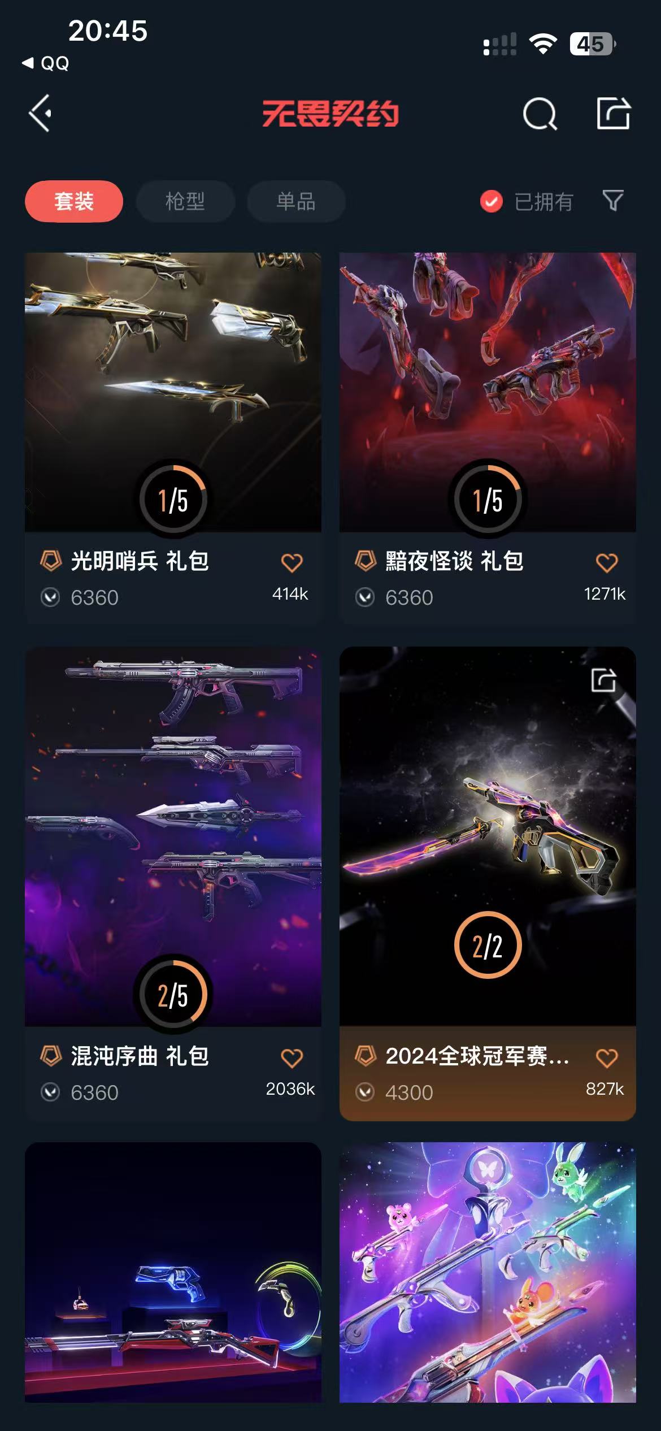Like the 2024全球冠军赛 bundle heart icon
The height and width of the screenshot is (1431, 661).
[606, 1057]
